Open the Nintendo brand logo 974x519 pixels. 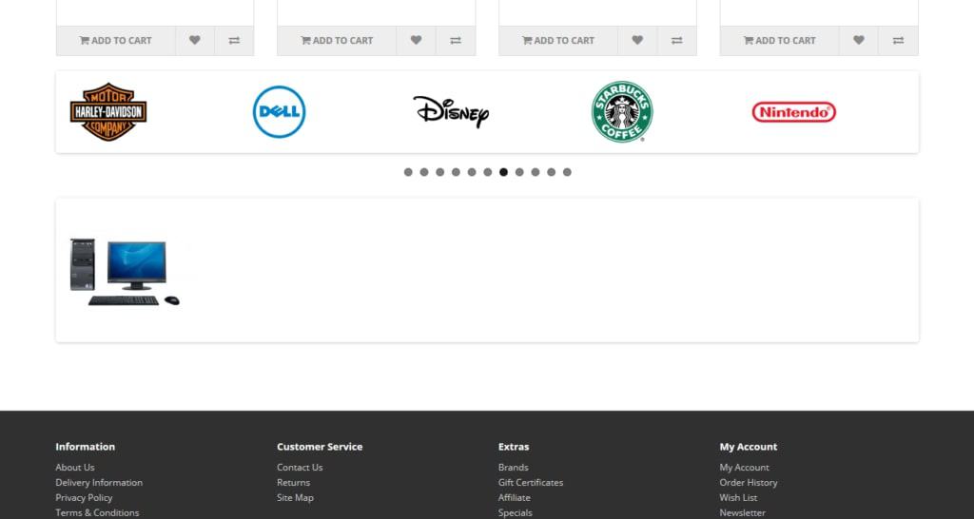pyautogui.click(x=794, y=112)
